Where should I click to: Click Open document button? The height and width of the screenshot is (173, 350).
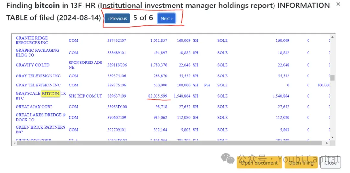coord(259,163)
